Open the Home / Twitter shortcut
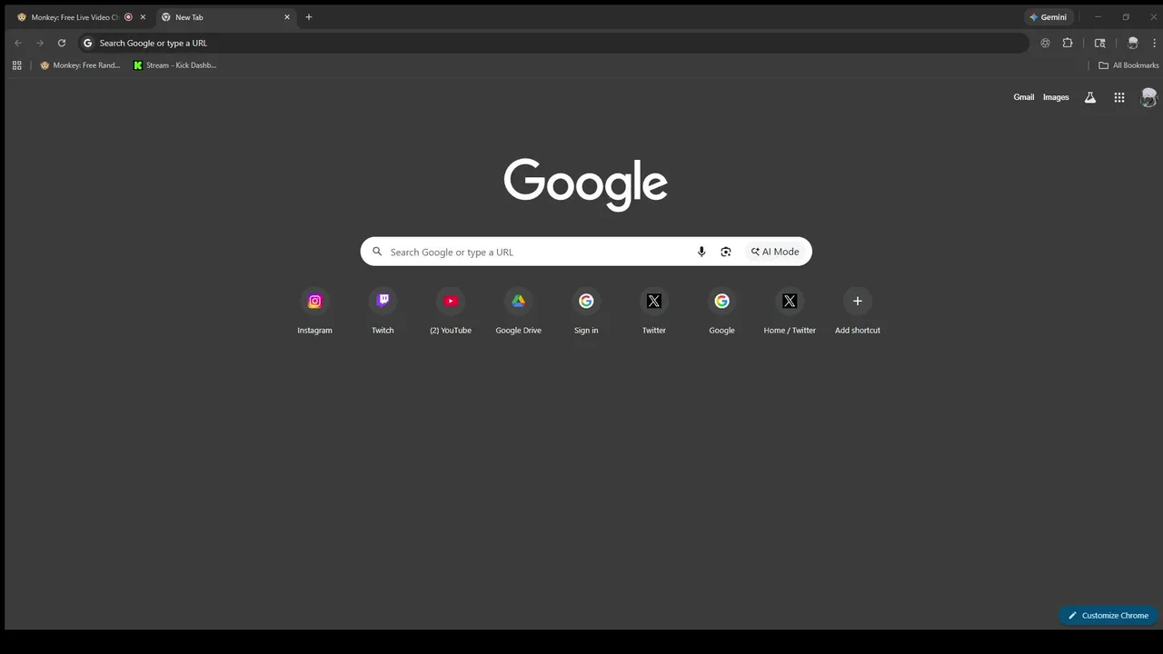The image size is (1163, 654). pyautogui.click(x=790, y=311)
